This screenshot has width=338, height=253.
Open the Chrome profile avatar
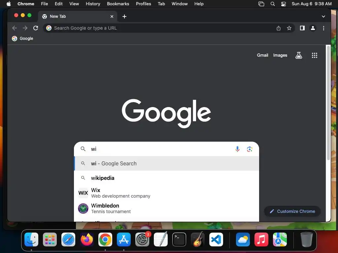click(x=313, y=28)
